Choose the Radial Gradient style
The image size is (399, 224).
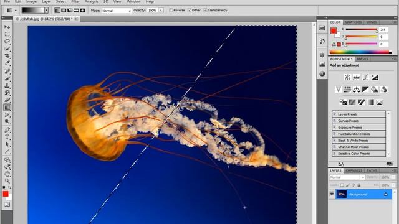(x=64, y=11)
